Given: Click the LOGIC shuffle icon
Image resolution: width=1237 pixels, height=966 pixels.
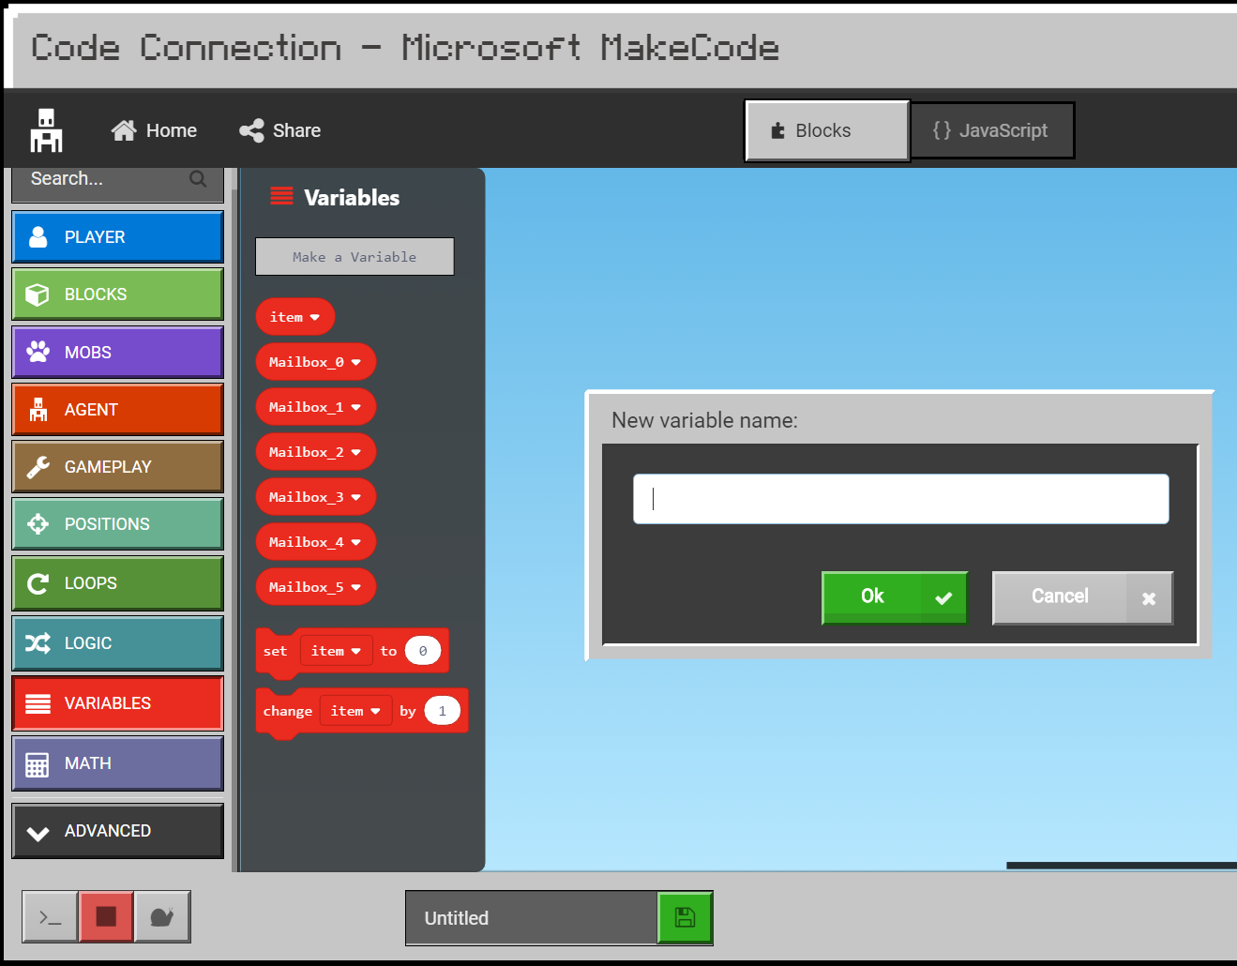Looking at the screenshot, I should pos(38,643).
